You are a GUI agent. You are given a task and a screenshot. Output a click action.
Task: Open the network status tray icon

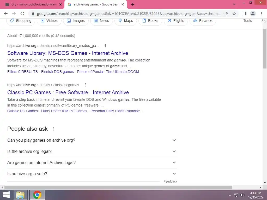(x=236, y=195)
